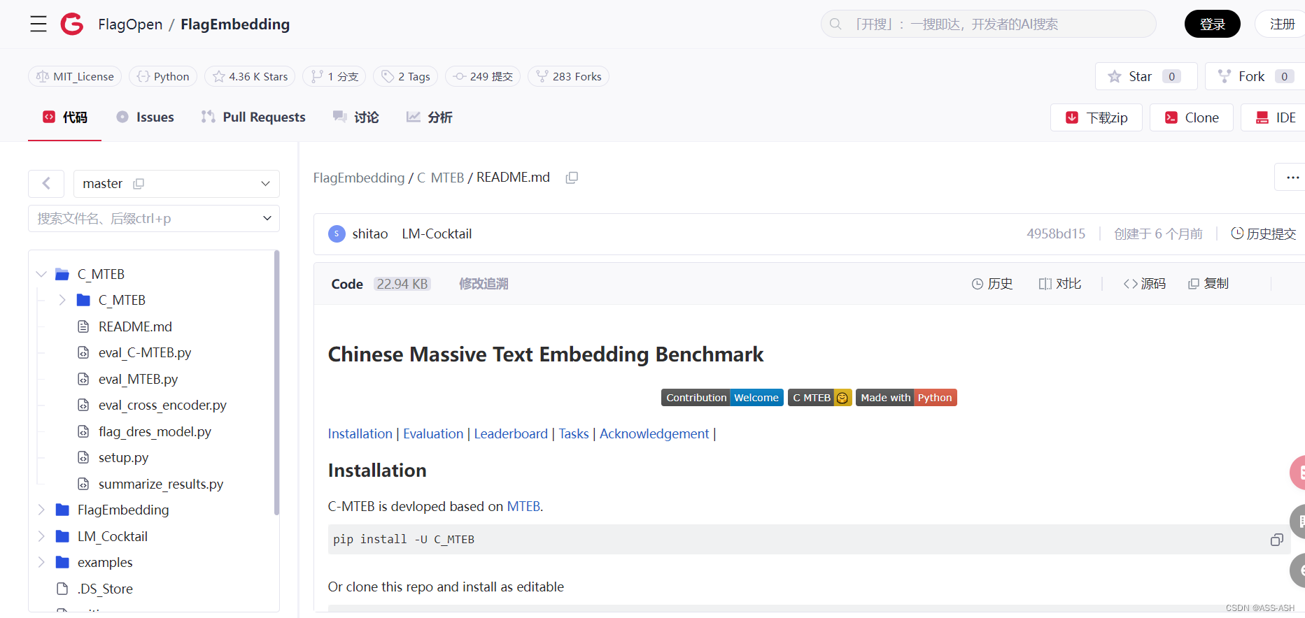Download the repository as zip
The image size is (1305, 618).
[1096, 117]
